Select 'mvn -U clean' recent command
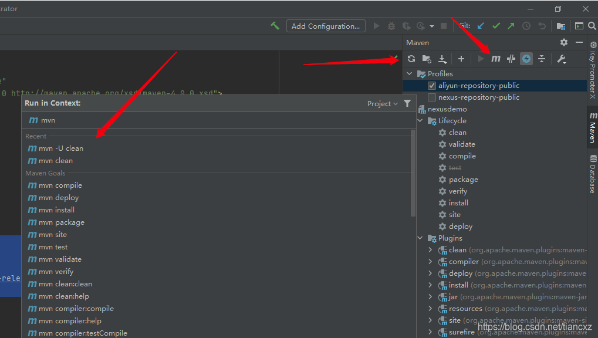 (x=61, y=148)
